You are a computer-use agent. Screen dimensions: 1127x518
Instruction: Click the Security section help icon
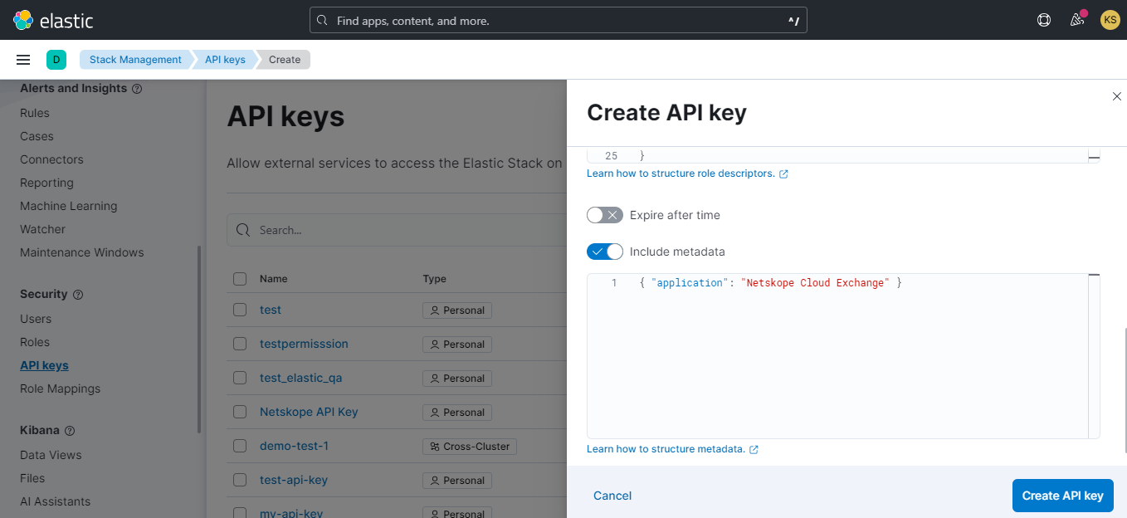(78, 295)
